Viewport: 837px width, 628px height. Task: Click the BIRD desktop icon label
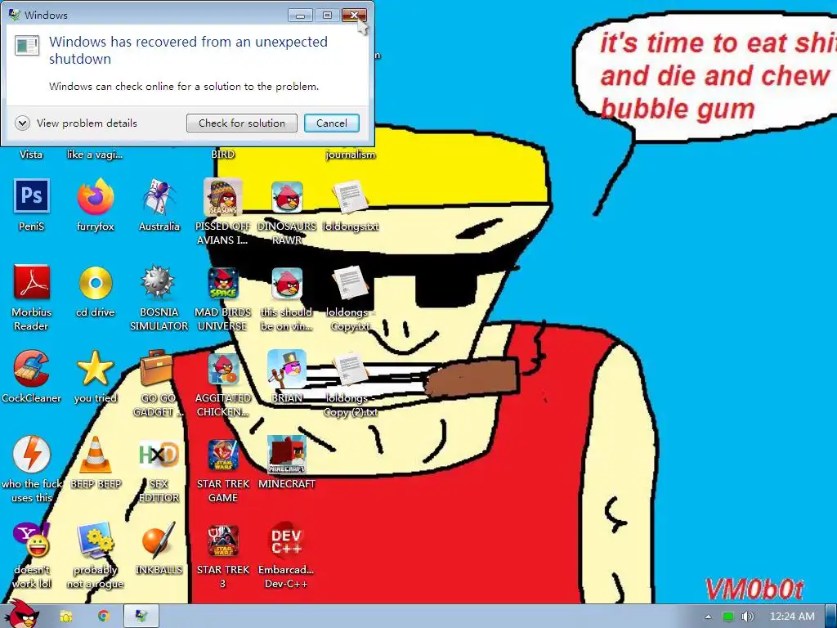222,155
